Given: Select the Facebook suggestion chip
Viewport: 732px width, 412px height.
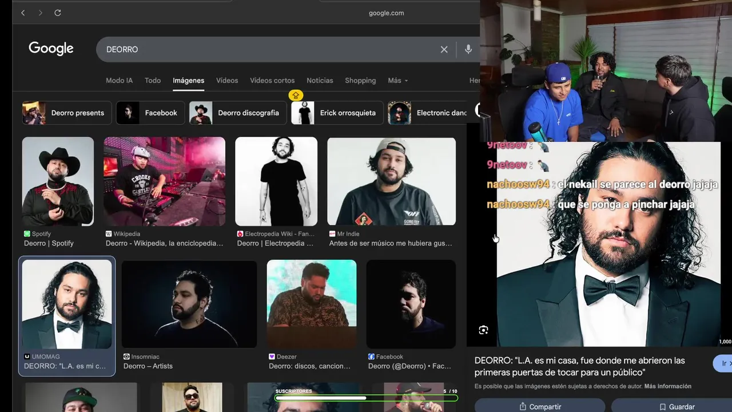Looking at the screenshot, I should (150, 113).
